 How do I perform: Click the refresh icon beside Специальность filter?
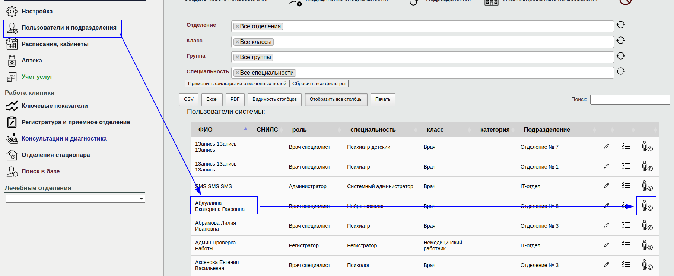click(x=620, y=71)
